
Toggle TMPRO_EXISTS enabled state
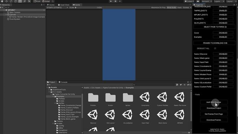point(223,11)
